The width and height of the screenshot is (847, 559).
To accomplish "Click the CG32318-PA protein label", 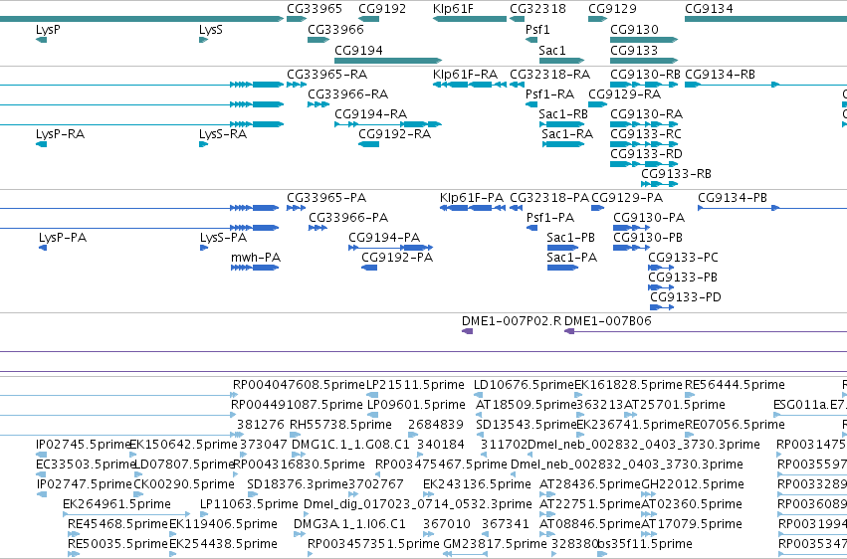I will pos(549,198).
